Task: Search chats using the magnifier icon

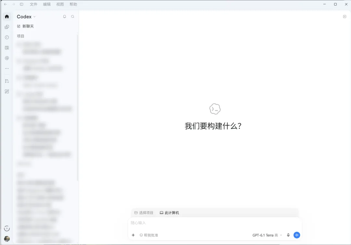Action: [x=72, y=17]
